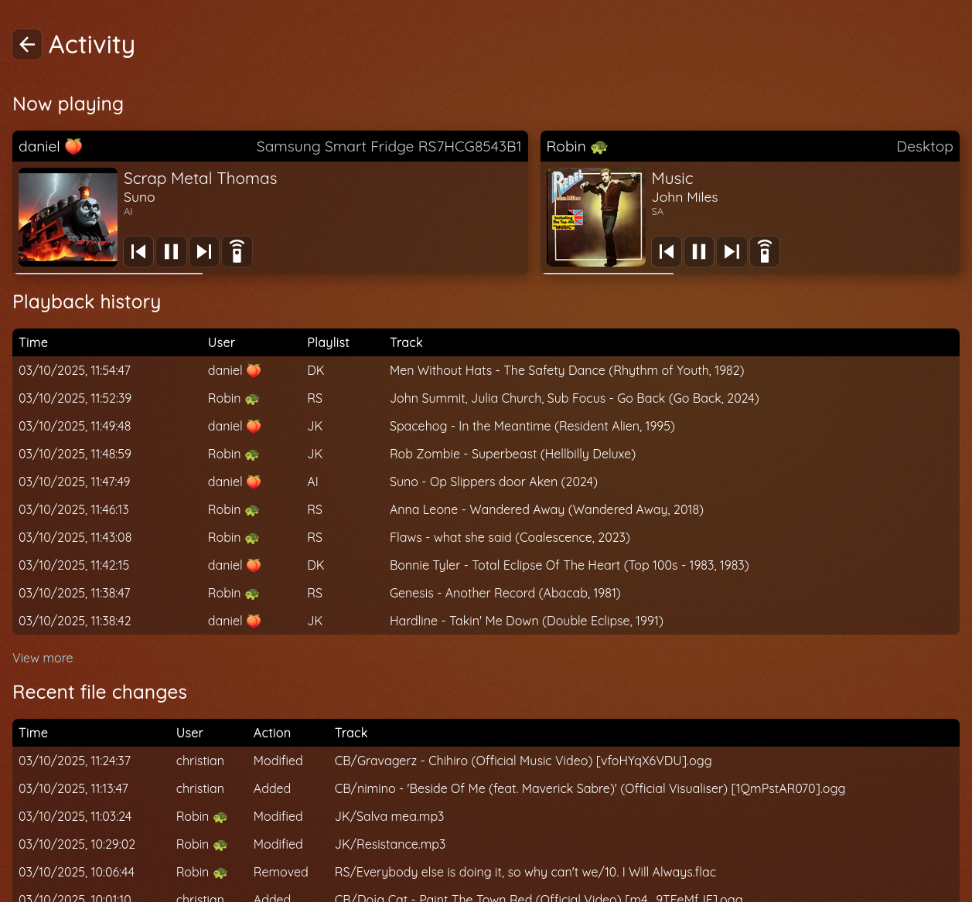Viewport: 972px width, 902px height.
Task: Select the Rob Zombie Superbeast history entry
Action: click(x=512, y=454)
